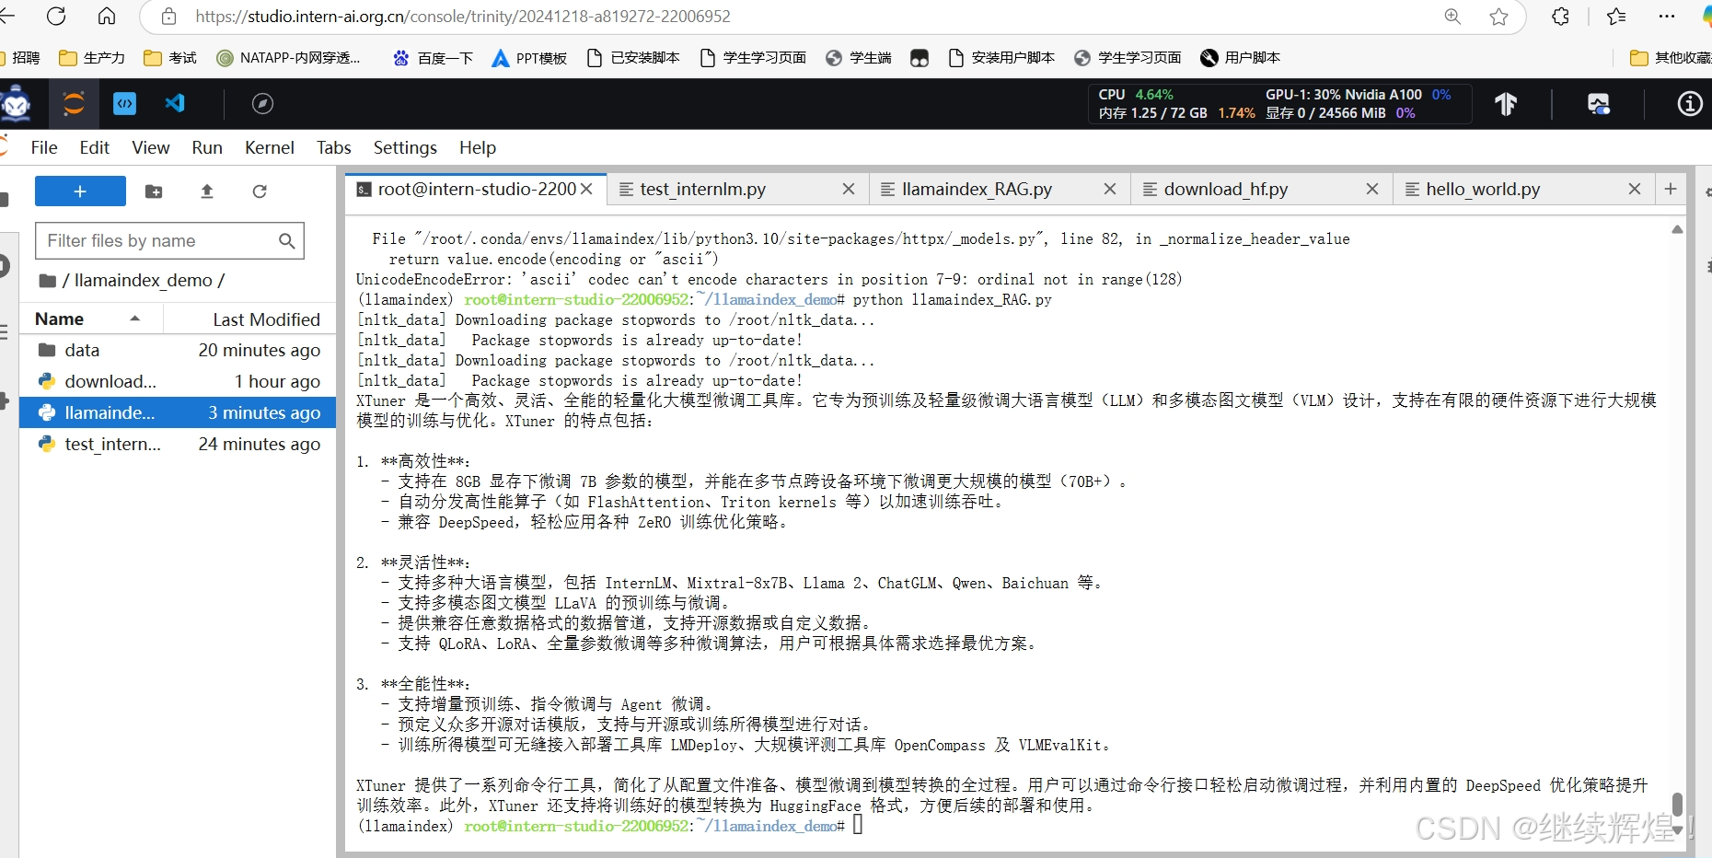Click the robot logo at the top left
The height and width of the screenshot is (858, 1712).
[17, 103]
